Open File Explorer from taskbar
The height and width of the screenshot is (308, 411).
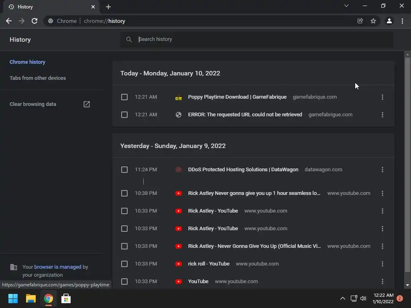coord(31,298)
